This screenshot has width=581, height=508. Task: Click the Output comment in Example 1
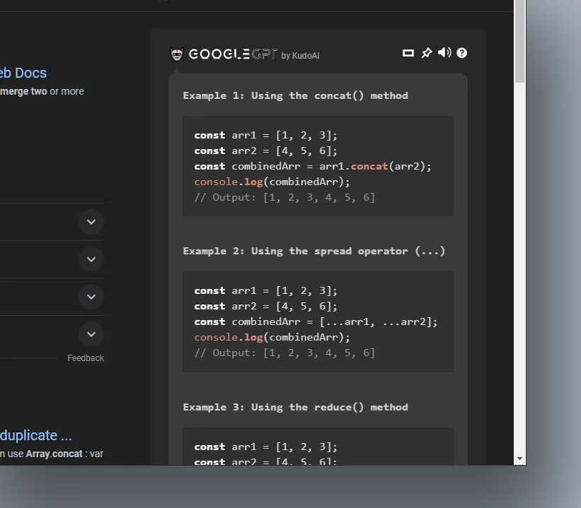pos(284,198)
